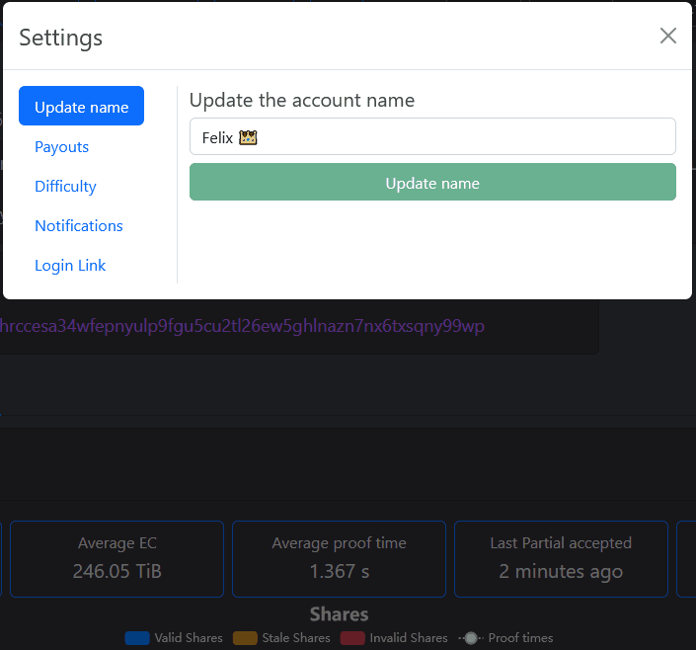696x650 pixels.
Task: Click the Shares chart heading
Action: pos(339,614)
